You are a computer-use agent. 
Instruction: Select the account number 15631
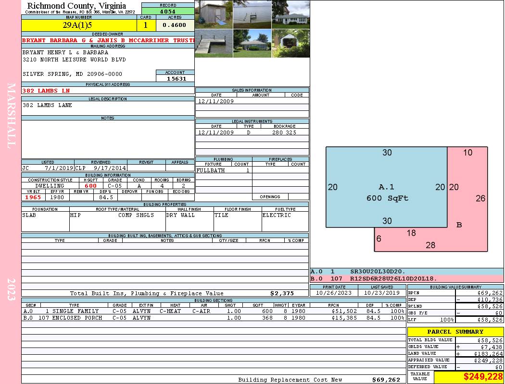175,78
